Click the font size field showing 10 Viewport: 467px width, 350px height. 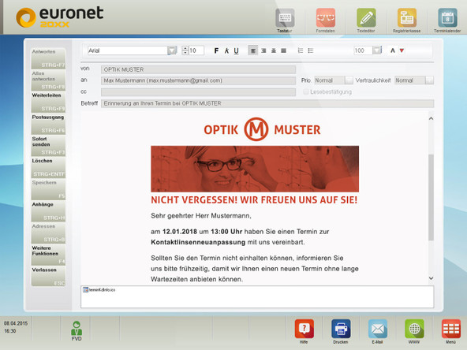pyautogui.click(x=196, y=50)
